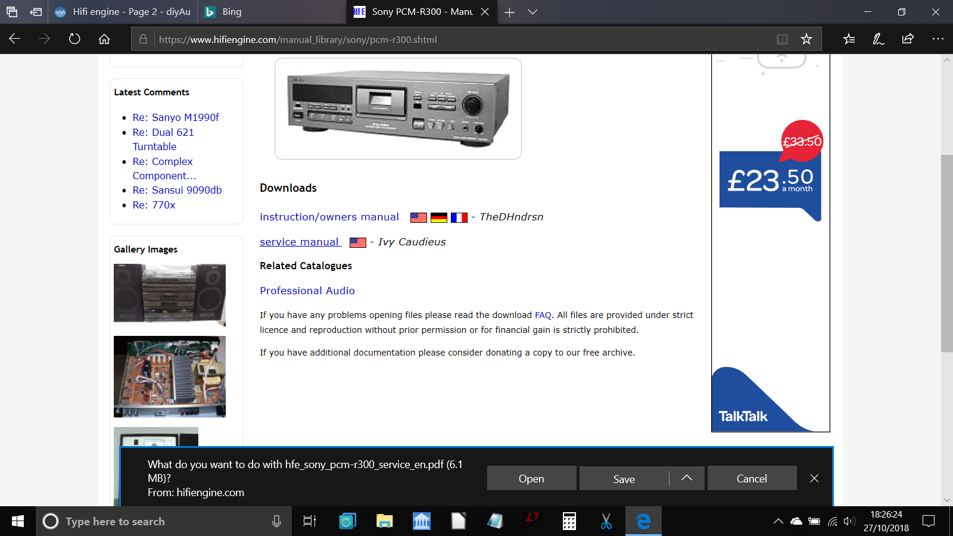This screenshot has height=536, width=953.
Task: Click the browser Back arrow
Action: [15, 39]
